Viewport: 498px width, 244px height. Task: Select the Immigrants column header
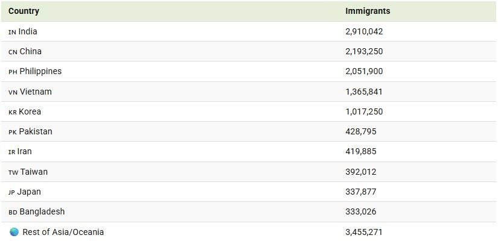click(x=368, y=11)
